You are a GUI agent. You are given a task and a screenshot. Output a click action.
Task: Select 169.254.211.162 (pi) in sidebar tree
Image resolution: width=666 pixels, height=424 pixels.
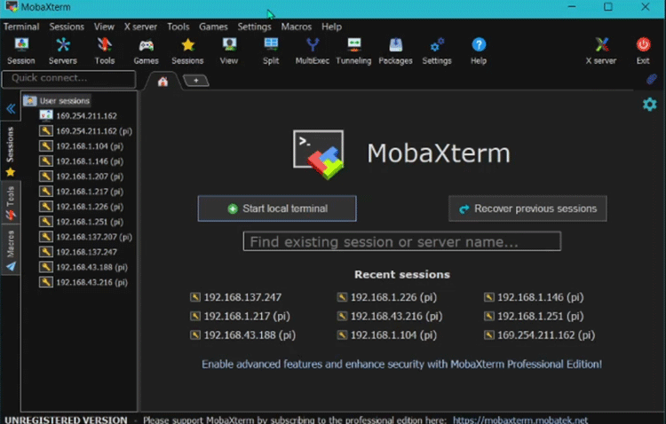[x=86, y=131]
